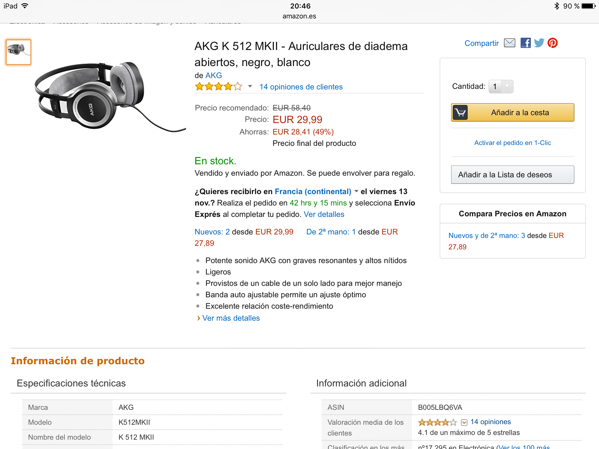Image resolution: width=599 pixels, height=449 pixels.
Task: Click the orange chevron before Ver más detalles
Action: (199, 318)
